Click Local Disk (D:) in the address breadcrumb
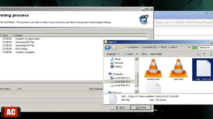The width and height of the screenshot is (213, 119). pos(149,47)
